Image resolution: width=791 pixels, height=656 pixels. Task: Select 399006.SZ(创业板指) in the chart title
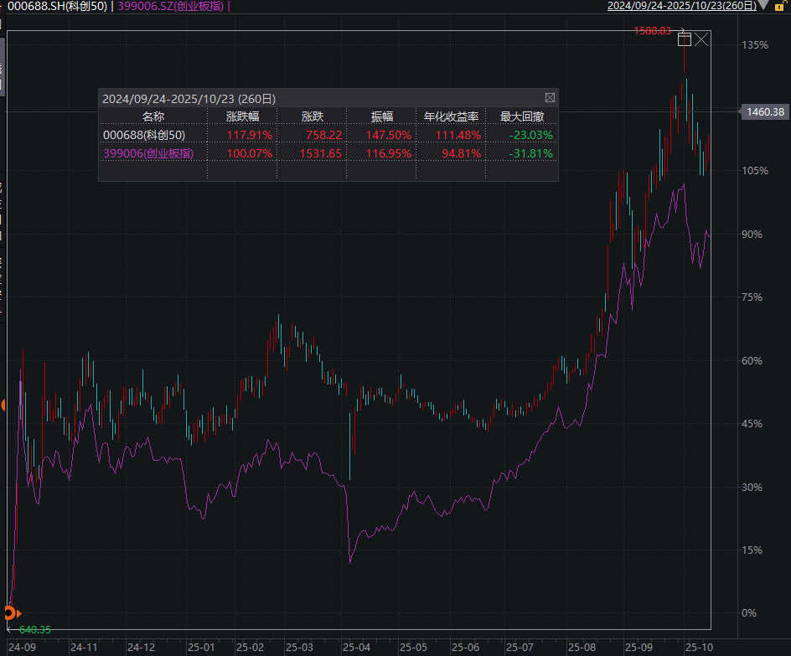coord(171,6)
